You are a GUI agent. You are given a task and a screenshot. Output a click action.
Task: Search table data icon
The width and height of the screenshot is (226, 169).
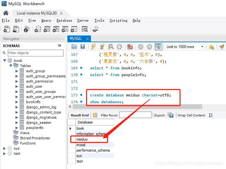[x=85, y=29]
